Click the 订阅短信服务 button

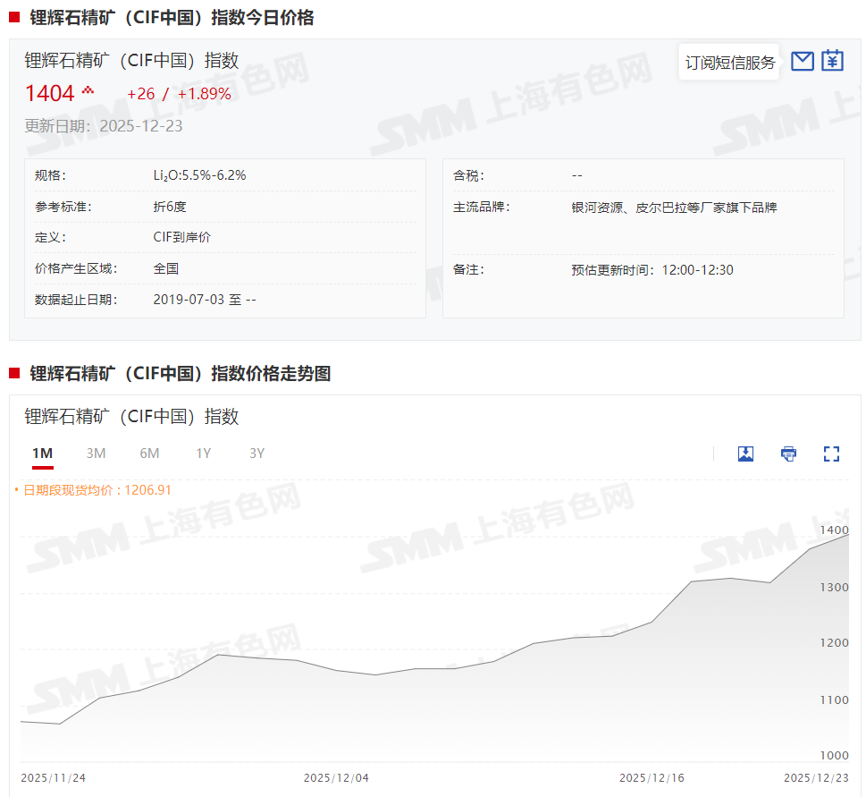[729, 63]
